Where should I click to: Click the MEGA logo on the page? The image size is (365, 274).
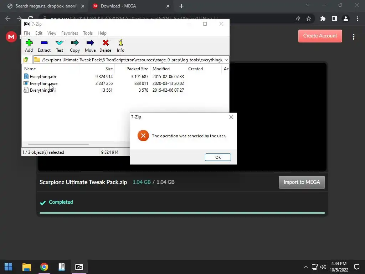(x=11, y=37)
